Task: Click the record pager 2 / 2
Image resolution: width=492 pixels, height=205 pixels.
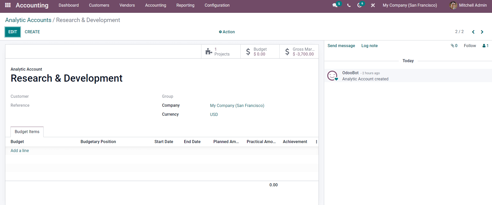Action: pyautogui.click(x=459, y=31)
